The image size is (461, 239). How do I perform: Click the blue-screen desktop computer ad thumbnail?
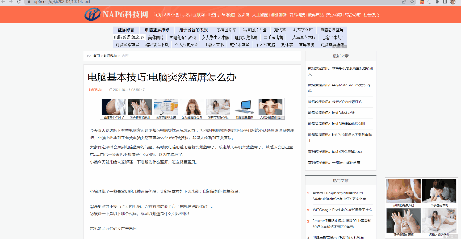[x=244, y=107]
